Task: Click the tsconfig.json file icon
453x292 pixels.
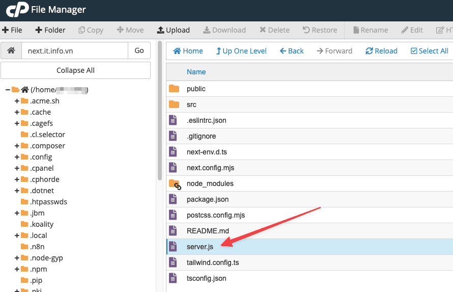Action: 173,278
